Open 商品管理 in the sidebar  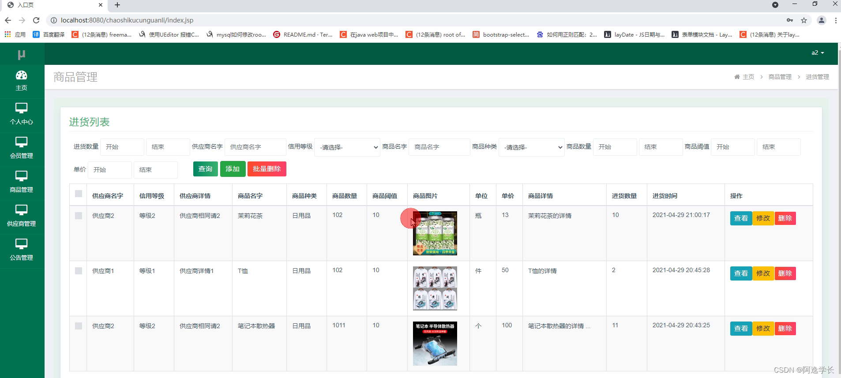tap(22, 183)
